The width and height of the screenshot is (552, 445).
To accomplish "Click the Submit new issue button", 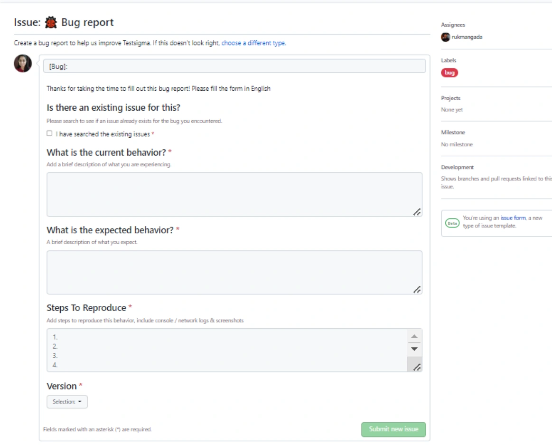I will 393,429.
